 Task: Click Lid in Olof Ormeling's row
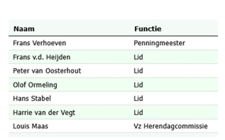point(138,85)
